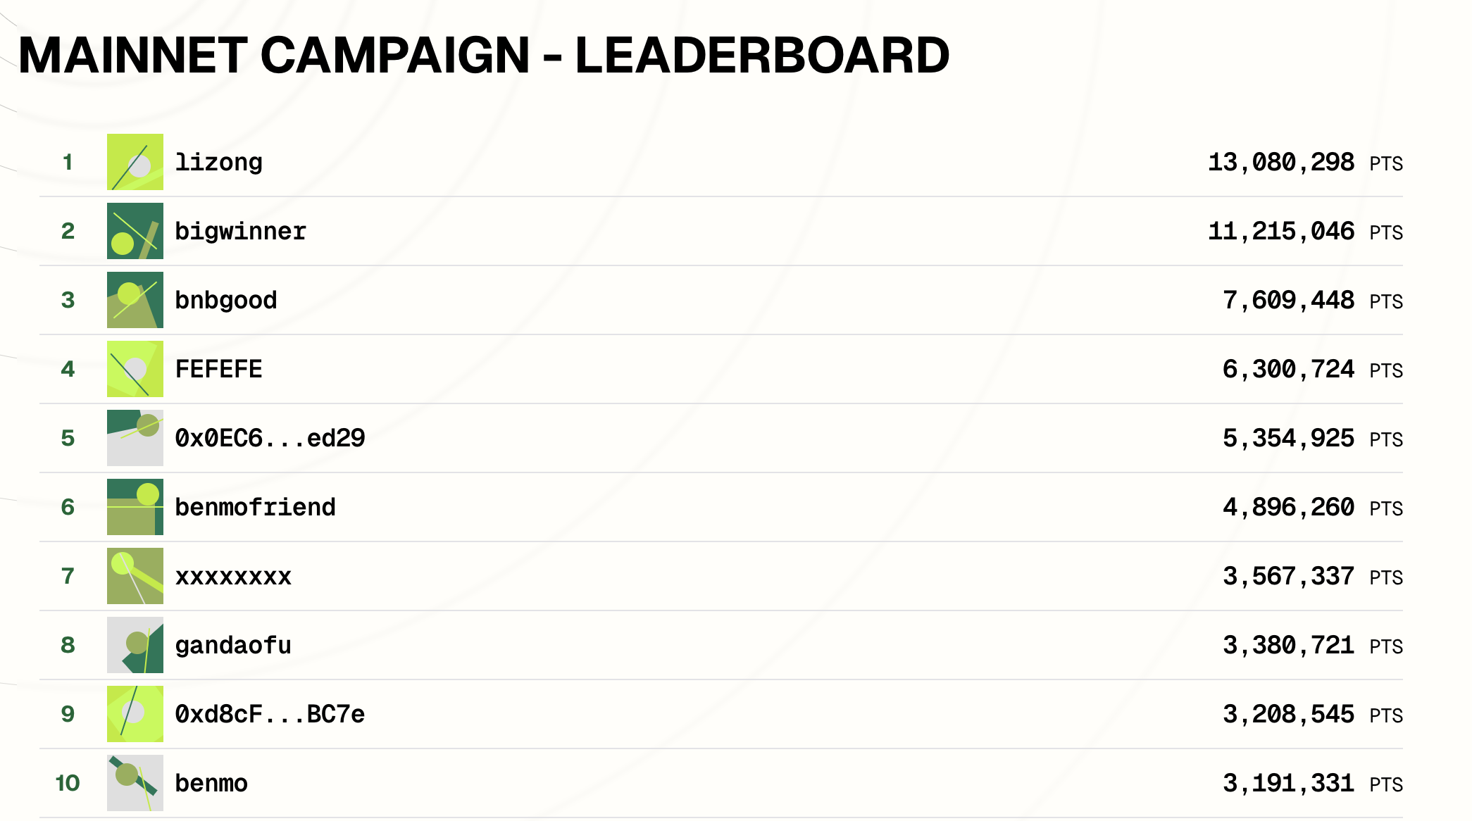
Task: Click xxxxxxxx's avatar icon
Action: [135, 576]
